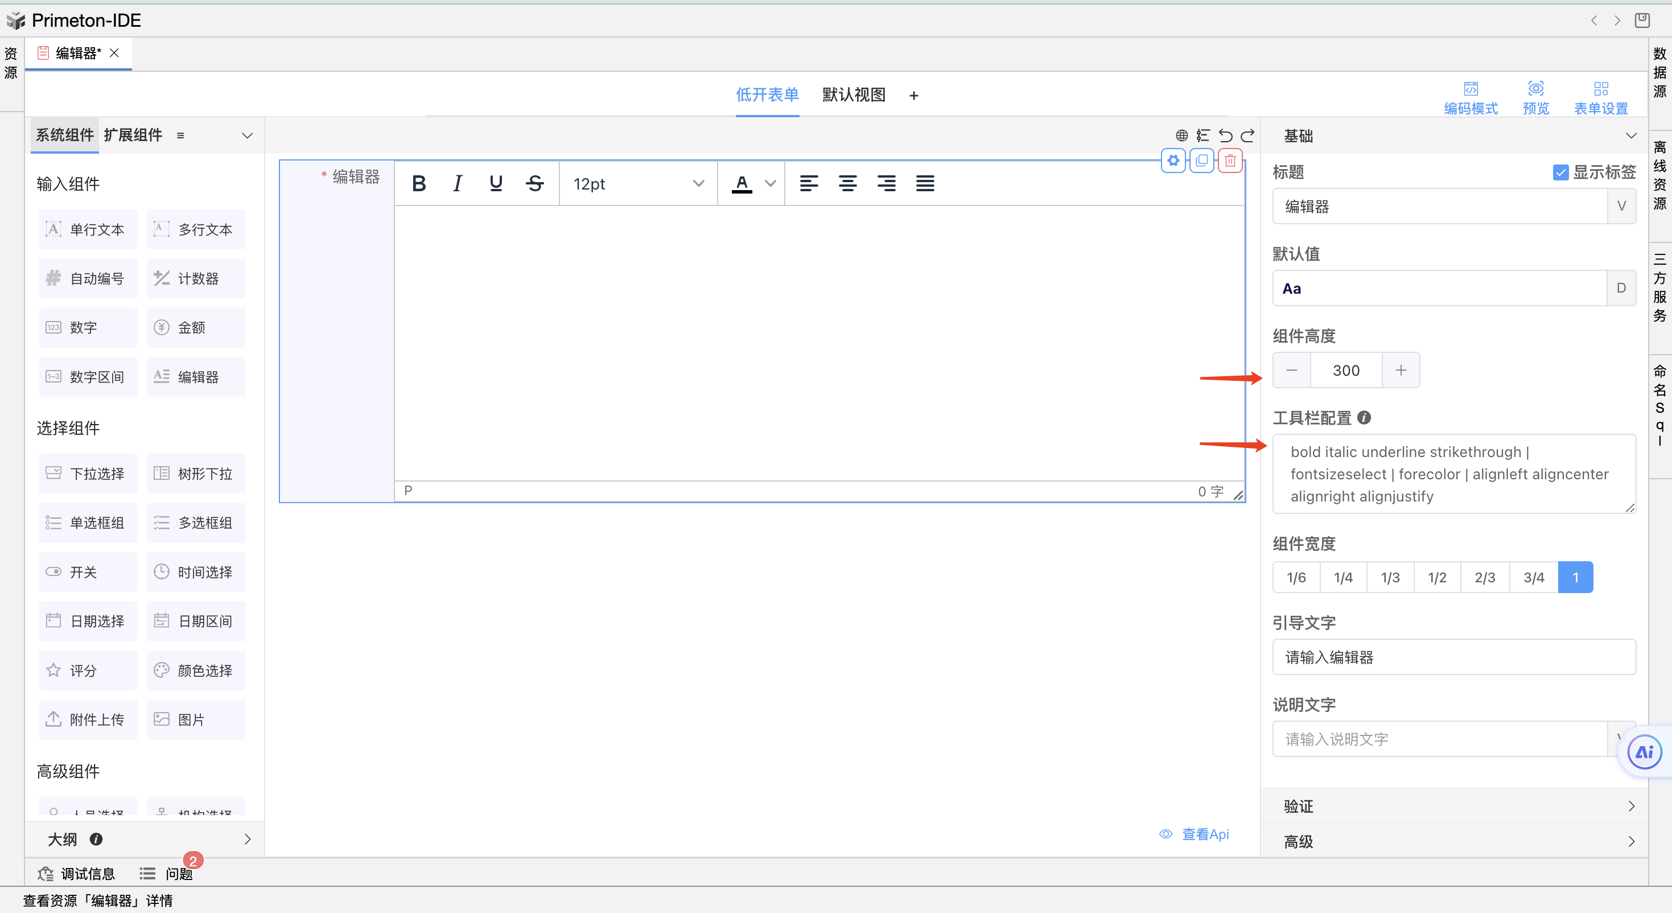The height and width of the screenshot is (913, 1672).
Task: Open the font color picker arrow
Action: tap(770, 184)
